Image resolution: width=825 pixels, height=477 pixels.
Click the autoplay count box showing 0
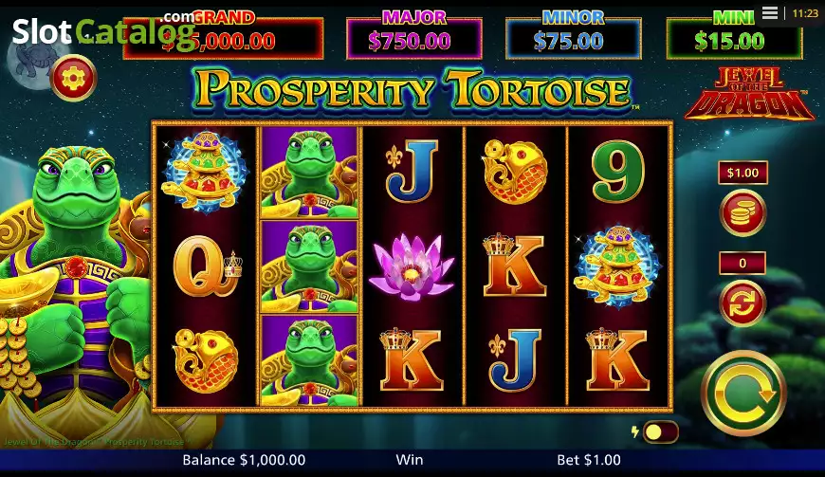tap(742, 263)
